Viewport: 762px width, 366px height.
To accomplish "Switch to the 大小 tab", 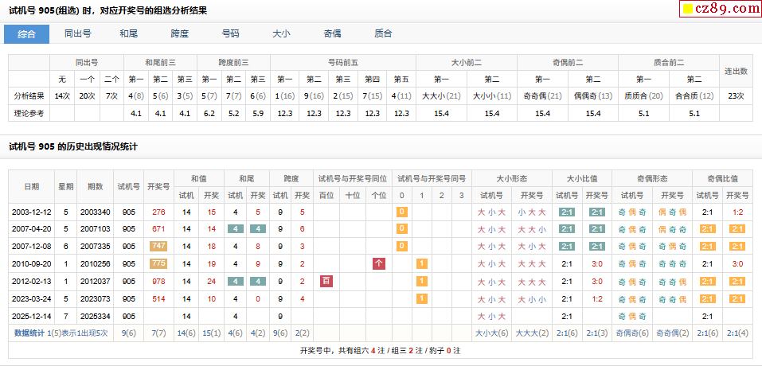I will pyautogui.click(x=281, y=33).
